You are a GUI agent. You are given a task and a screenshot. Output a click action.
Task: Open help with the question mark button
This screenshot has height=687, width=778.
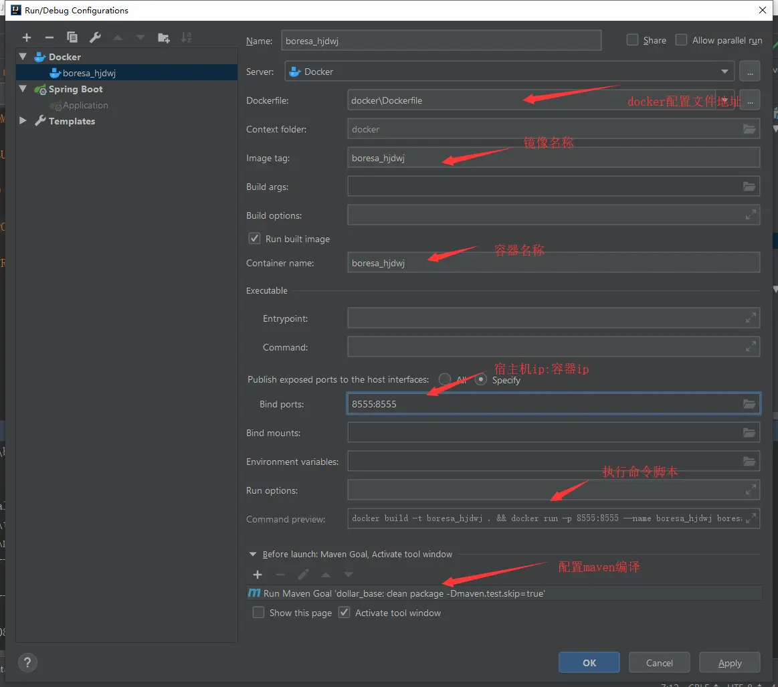click(x=27, y=663)
